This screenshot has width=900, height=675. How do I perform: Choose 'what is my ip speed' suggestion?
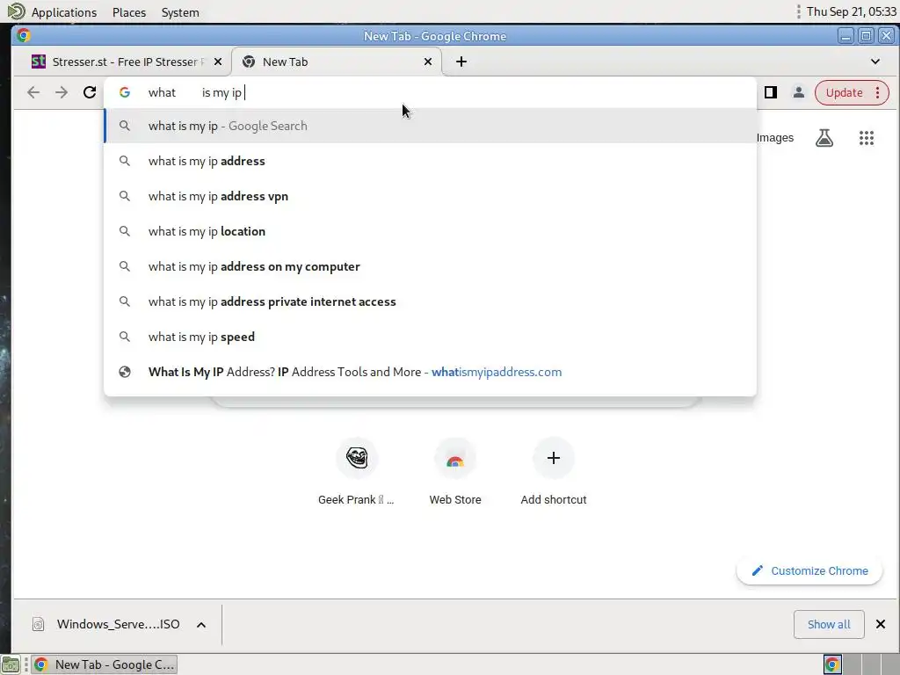pos(430,337)
